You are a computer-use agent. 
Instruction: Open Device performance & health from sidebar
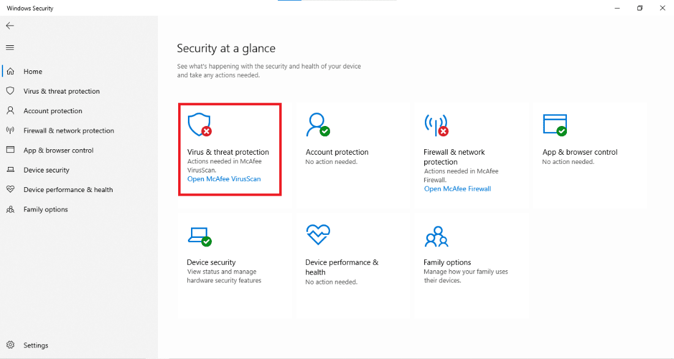(67, 190)
